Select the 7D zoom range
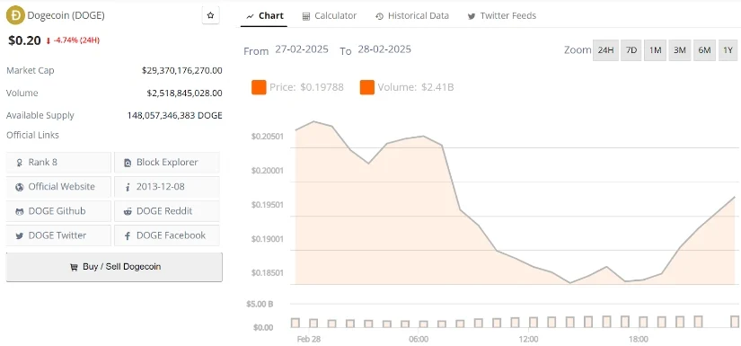Viewport: 741px width, 346px height. [631, 50]
